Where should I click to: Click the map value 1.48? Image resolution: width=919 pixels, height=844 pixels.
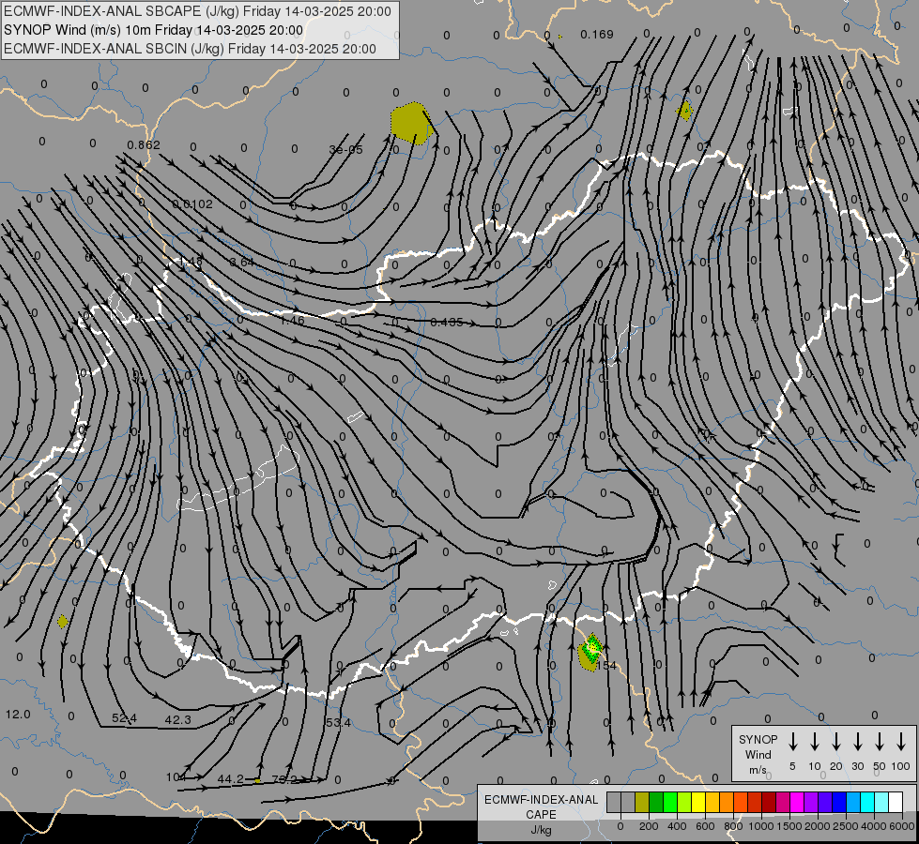tap(190, 261)
